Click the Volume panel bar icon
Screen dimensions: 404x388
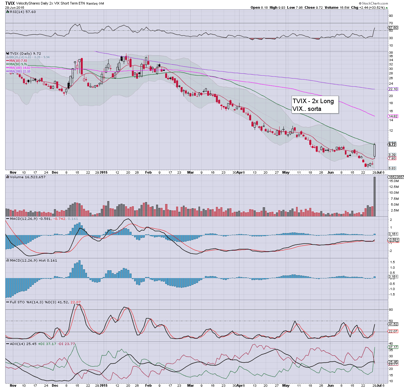8,177
